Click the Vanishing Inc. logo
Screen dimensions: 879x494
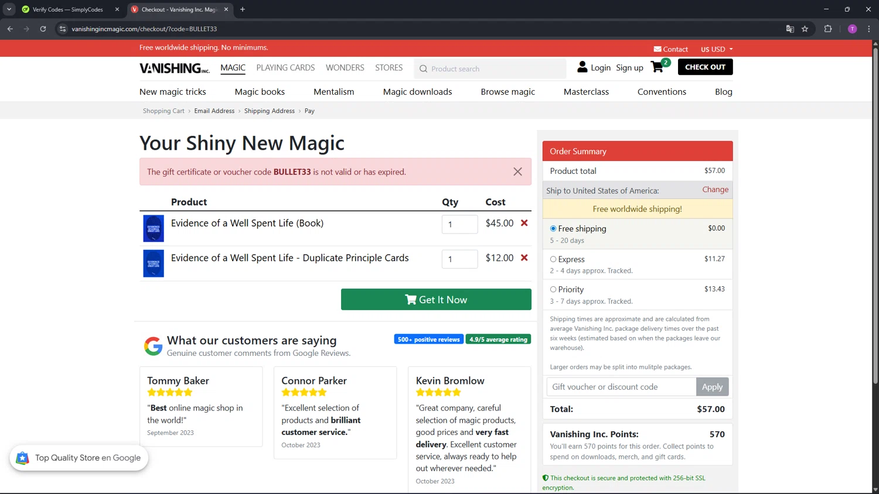click(x=174, y=68)
